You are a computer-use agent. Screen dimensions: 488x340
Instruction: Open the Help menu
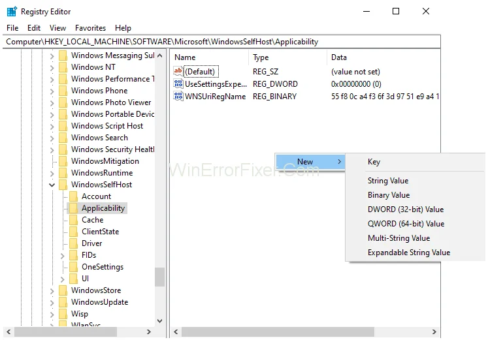tap(123, 28)
